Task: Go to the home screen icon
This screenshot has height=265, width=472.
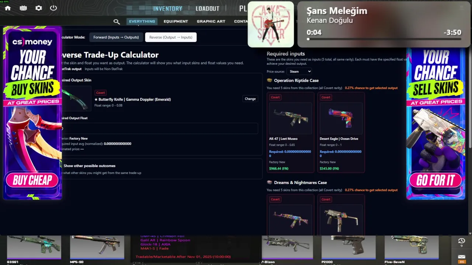Action: coord(8,8)
